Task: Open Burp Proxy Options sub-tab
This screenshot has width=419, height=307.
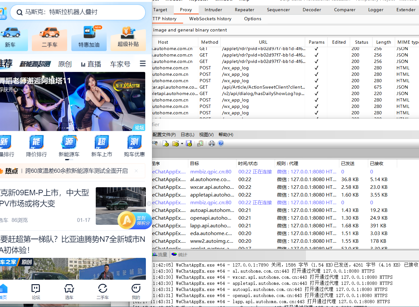Action: [253, 19]
